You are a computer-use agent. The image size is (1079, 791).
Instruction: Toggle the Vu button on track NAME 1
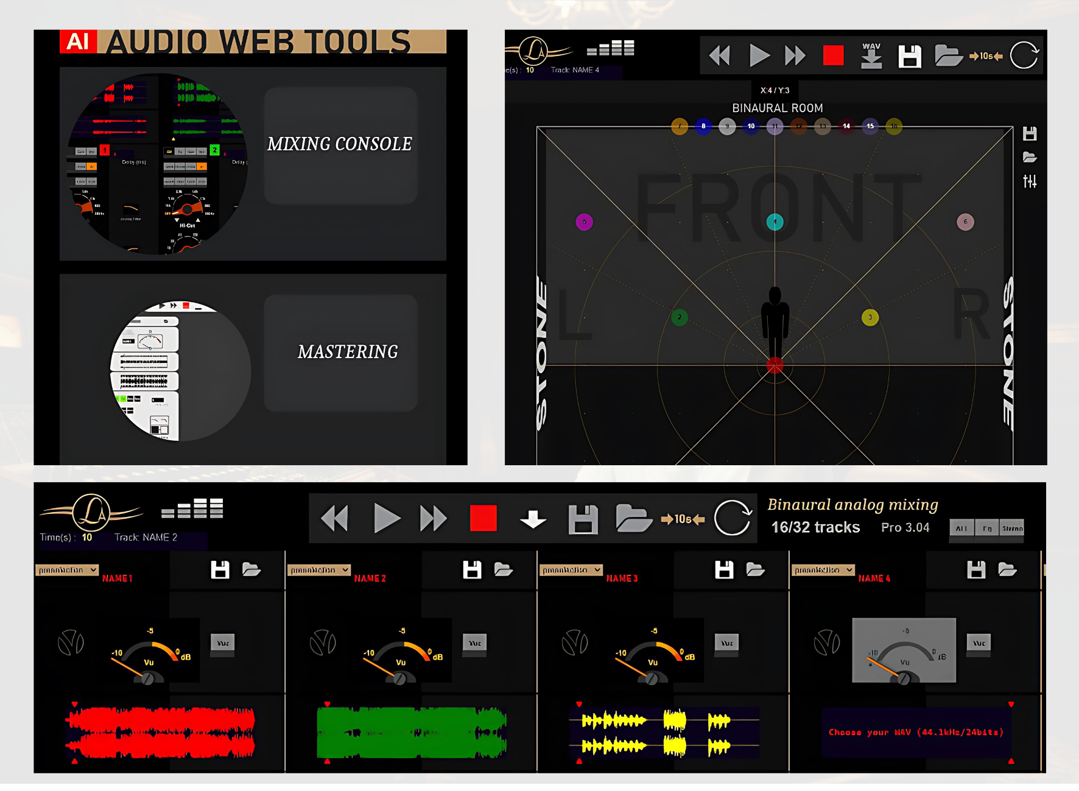click(223, 643)
